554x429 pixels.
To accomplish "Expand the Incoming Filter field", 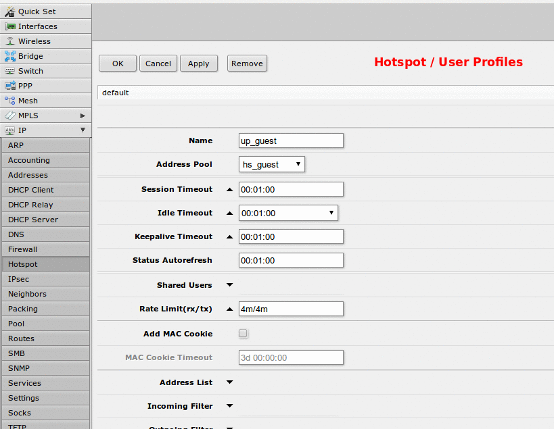I will (x=230, y=406).
